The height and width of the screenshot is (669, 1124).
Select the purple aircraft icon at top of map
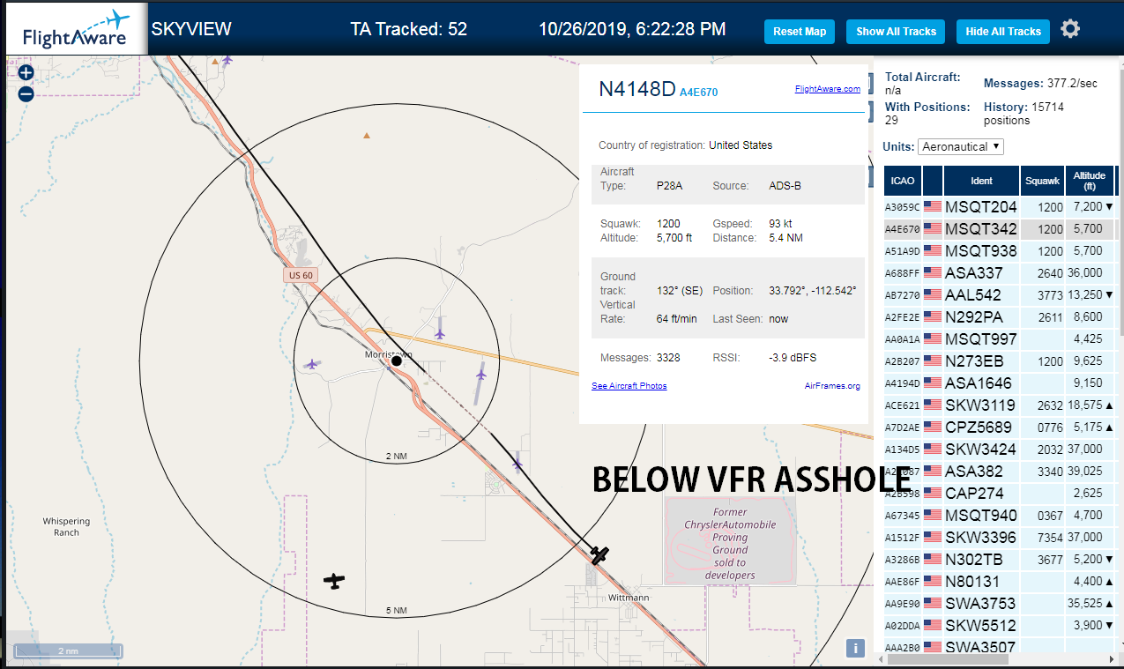[227, 59]
